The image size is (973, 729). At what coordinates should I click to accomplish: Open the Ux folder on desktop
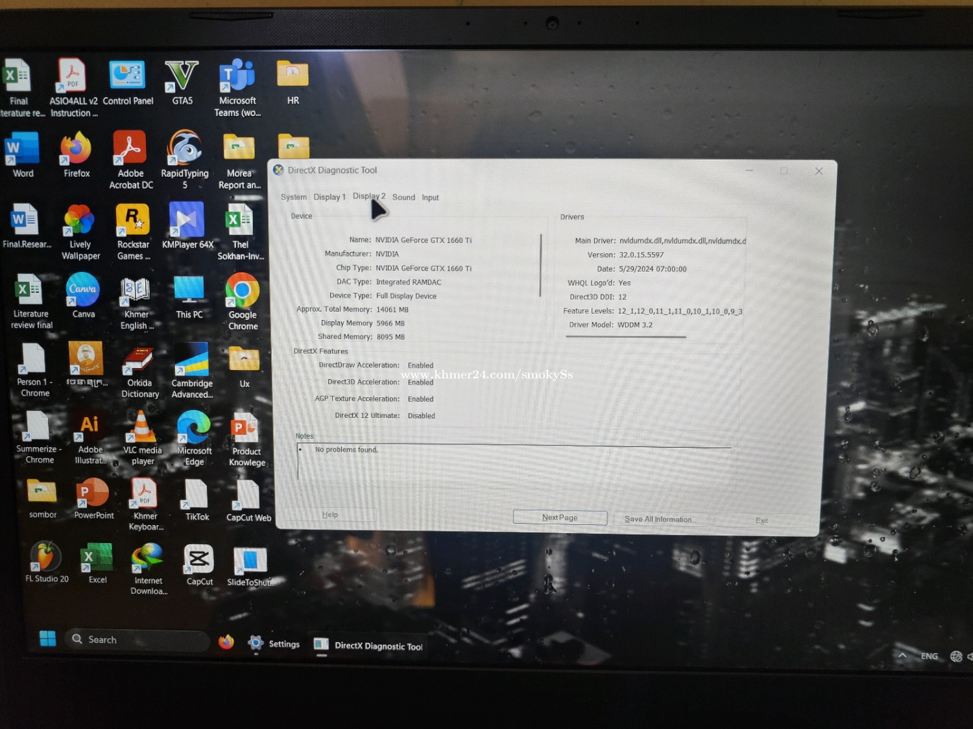(x=244, y=367)
